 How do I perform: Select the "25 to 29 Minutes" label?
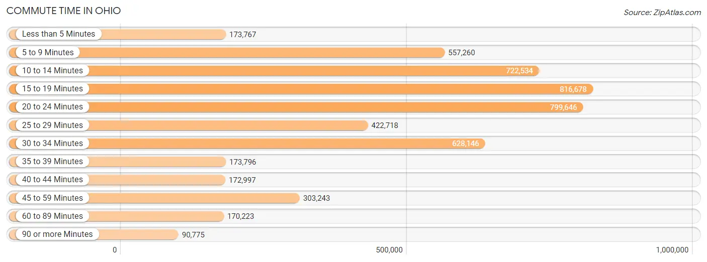coord(52,125)
